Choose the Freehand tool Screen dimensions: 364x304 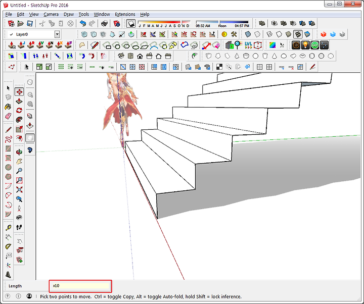click(9, 139)
